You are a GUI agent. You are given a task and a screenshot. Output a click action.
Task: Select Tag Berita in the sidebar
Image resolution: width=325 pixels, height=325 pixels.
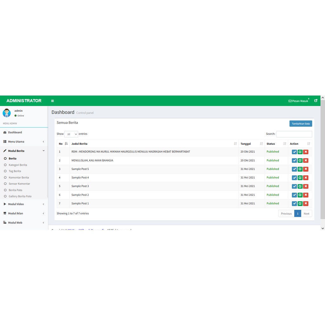pos(15,171)
